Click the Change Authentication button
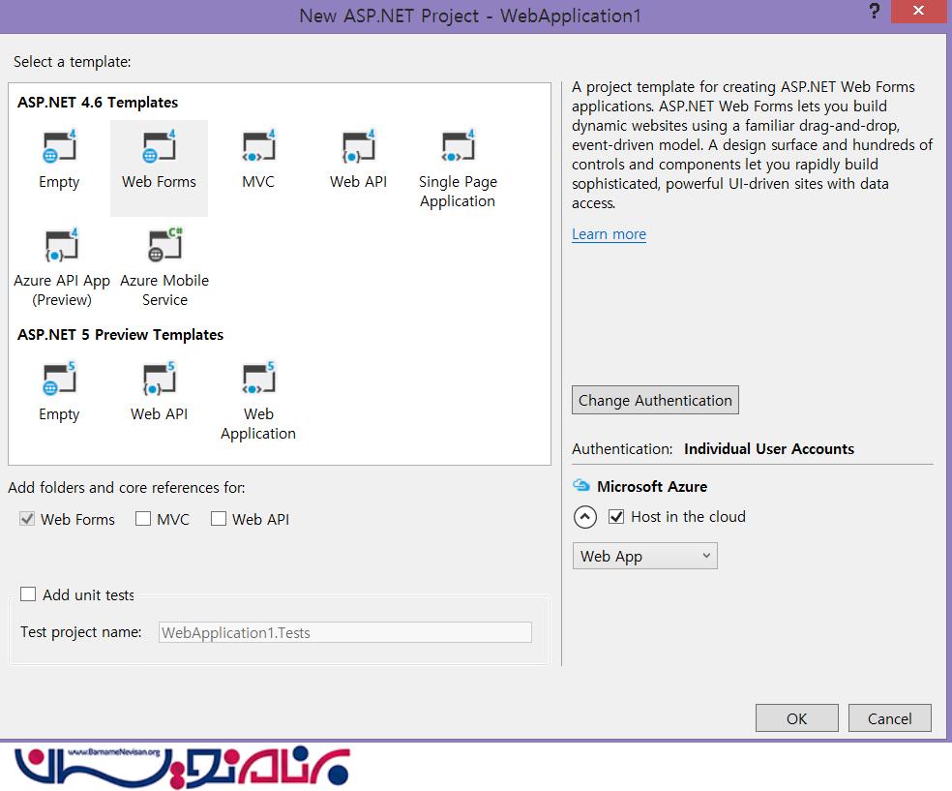 click(x=655, y=400)
